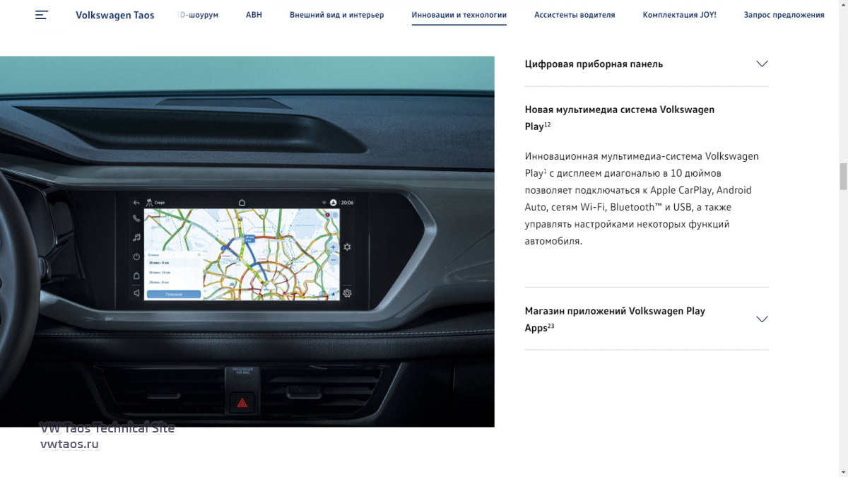Open the hamburger menu icon

point(42,15)
